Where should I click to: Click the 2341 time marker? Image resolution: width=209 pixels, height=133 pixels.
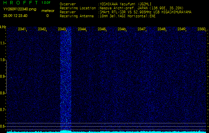pos(22,29)
